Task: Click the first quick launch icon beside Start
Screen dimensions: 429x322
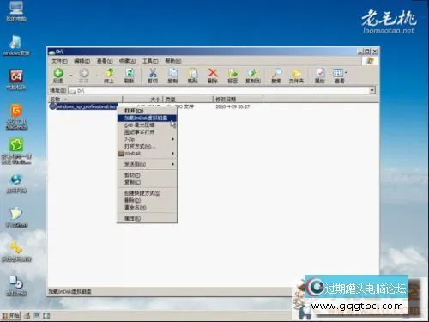Action: pyautogui.click(x=27, y=316)
